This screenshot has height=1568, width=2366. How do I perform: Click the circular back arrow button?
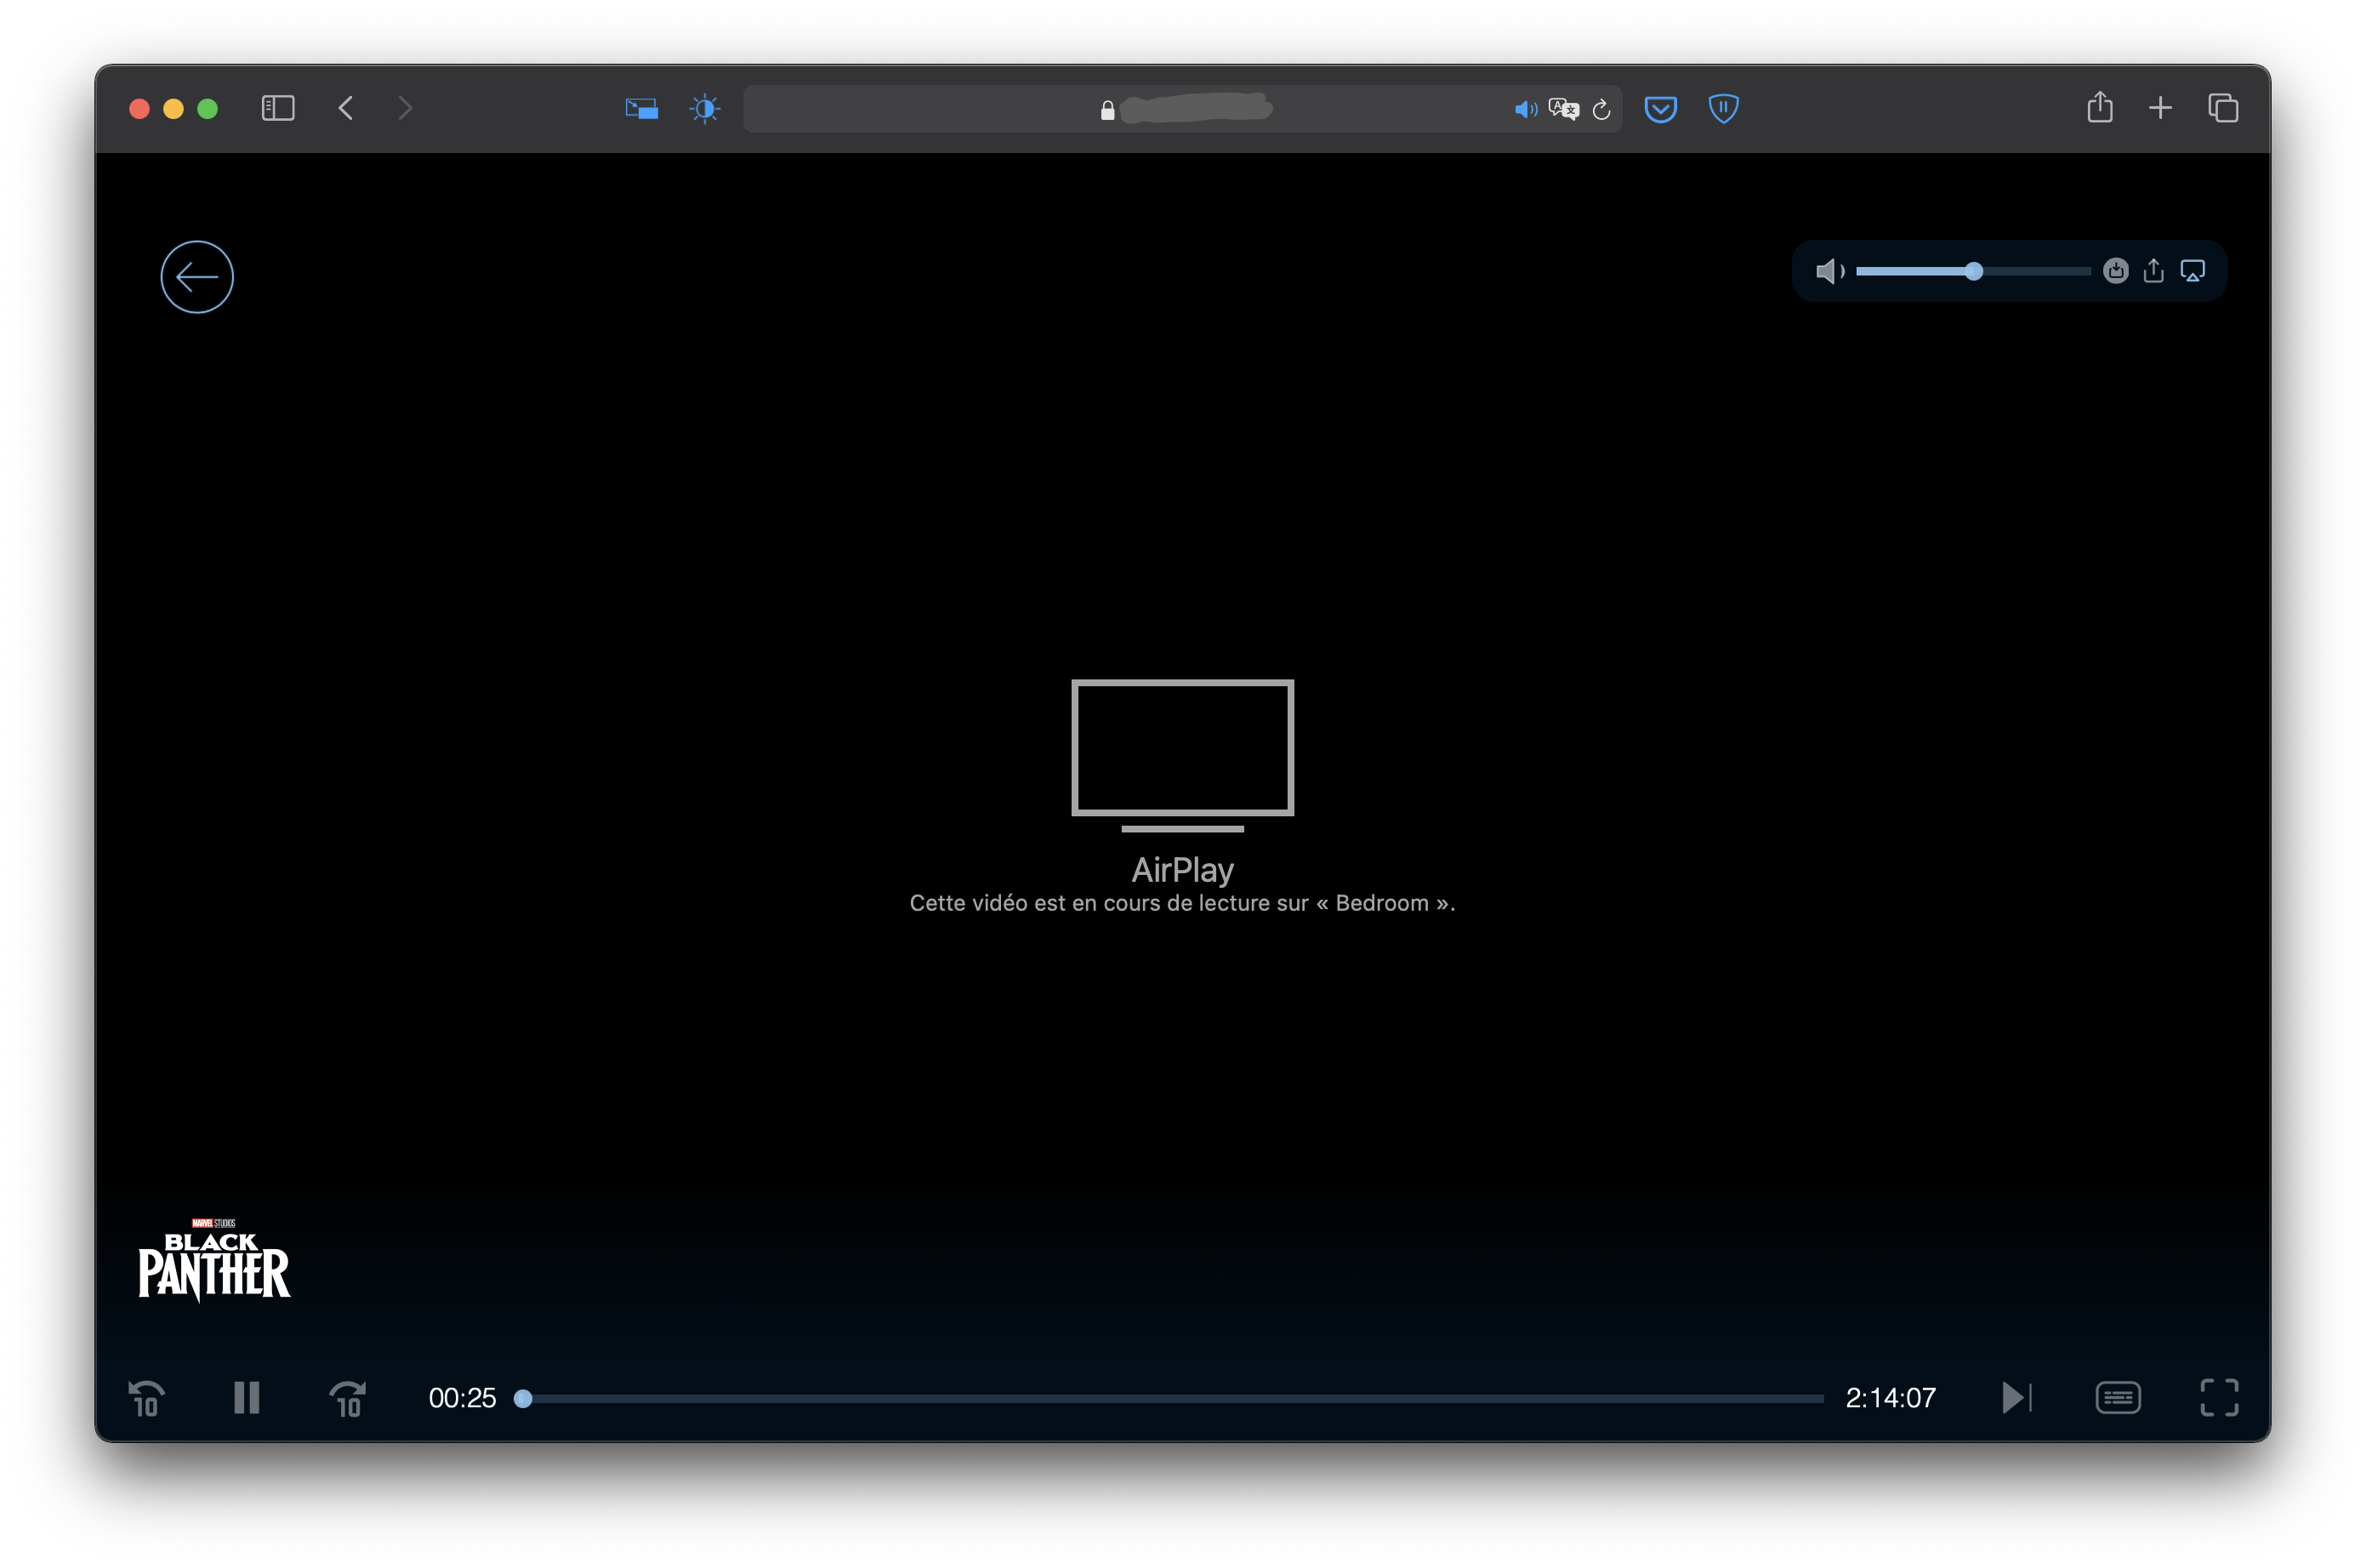[x=197, y=277]
